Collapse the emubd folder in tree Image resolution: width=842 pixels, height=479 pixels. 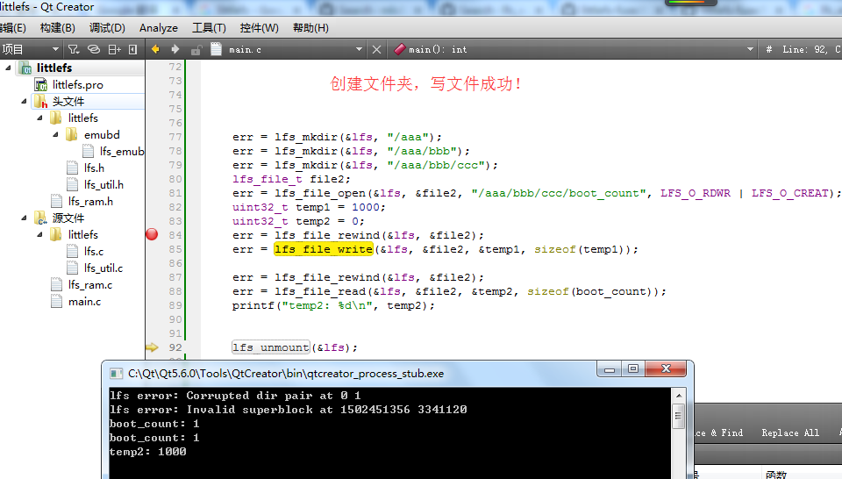55,135
